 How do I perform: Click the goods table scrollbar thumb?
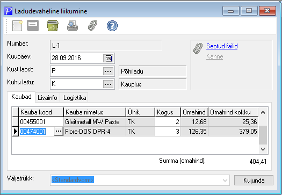pyautogui.click(x=263, y=135)
